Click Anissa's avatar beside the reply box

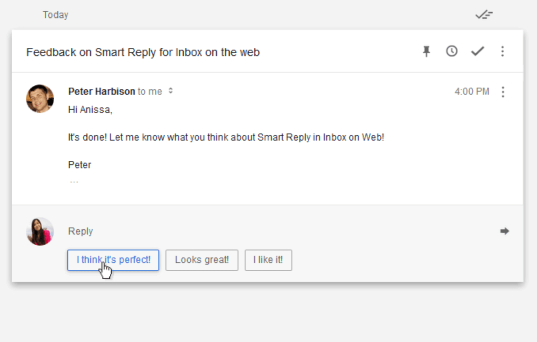click(40, 231)
